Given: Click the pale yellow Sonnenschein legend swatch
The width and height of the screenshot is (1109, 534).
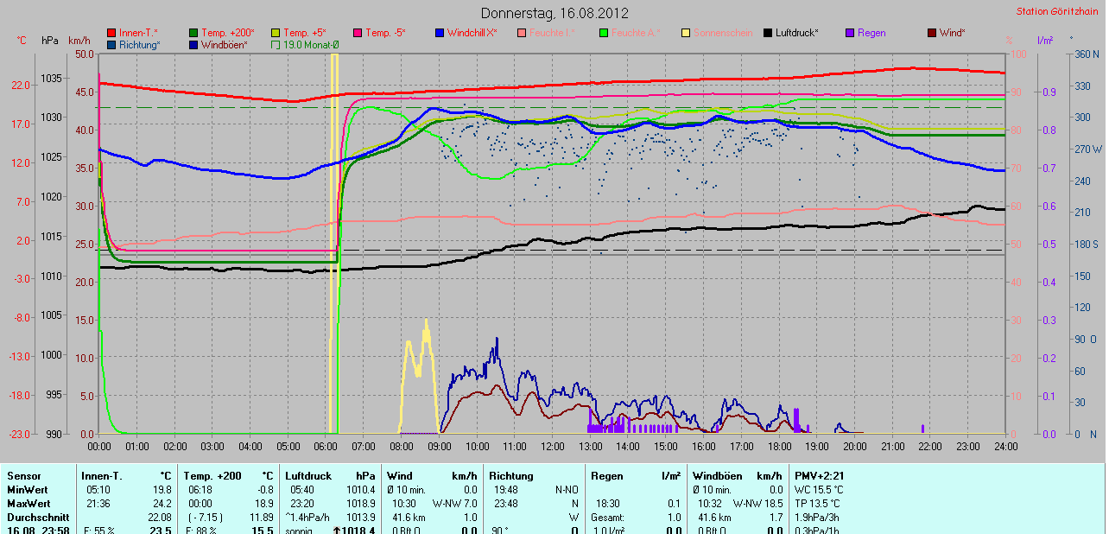Looking at the screenshot, I should 686,33.
